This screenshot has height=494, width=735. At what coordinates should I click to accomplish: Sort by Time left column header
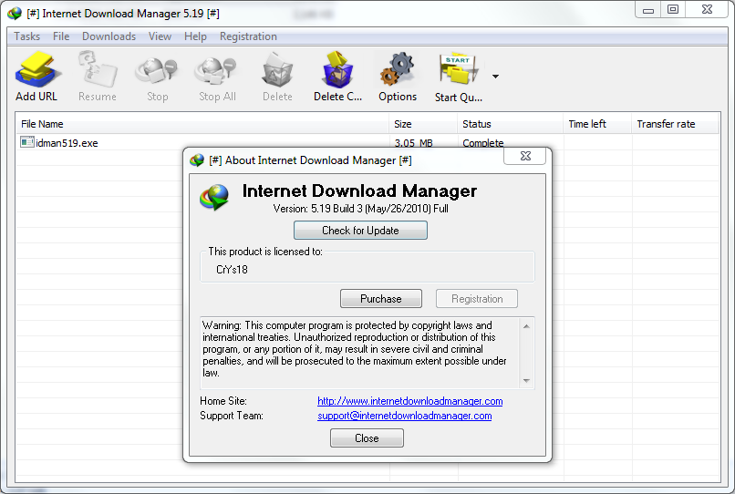click(x=597, y=124)
